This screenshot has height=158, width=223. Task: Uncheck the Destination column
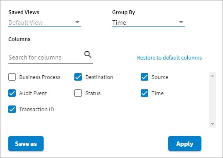click(x=78, y=77)
